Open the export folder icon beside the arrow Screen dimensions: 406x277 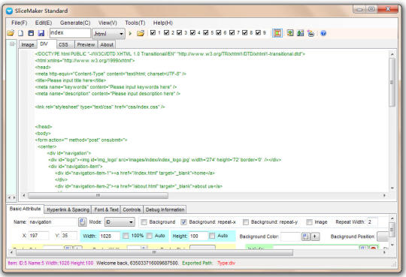tap(141, 33)
